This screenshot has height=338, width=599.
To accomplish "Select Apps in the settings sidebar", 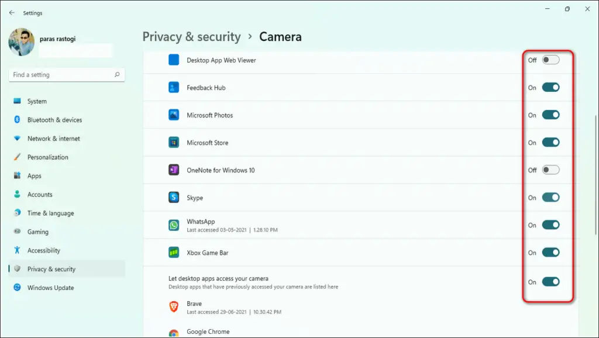I will pos(34,175).
